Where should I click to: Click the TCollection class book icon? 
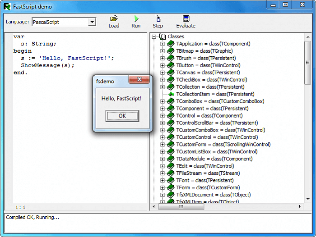coord(171,87)
